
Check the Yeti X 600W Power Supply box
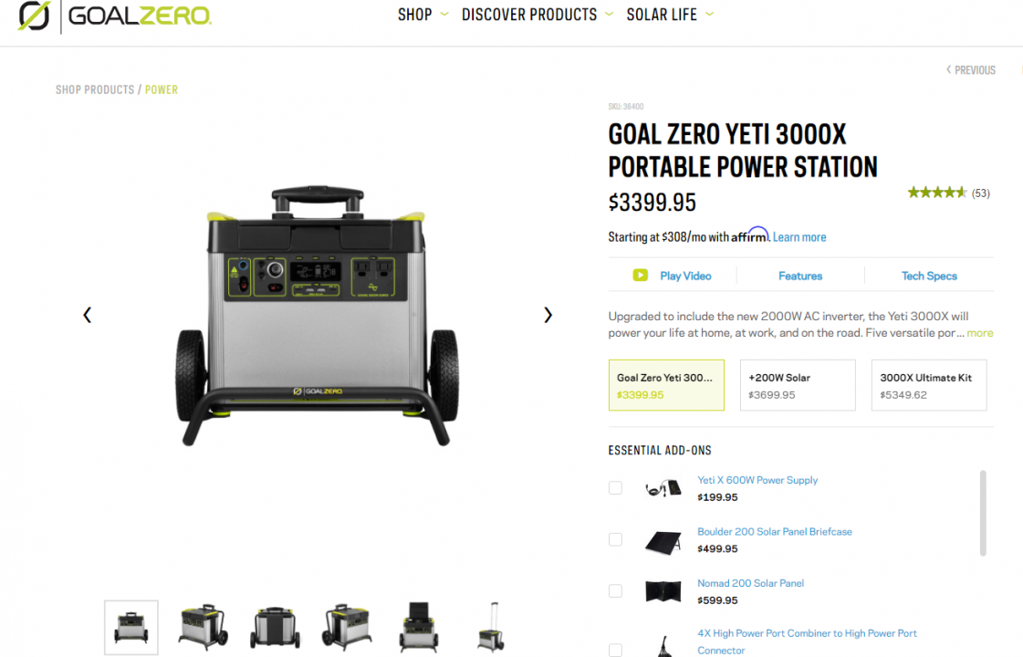[615, 488]
